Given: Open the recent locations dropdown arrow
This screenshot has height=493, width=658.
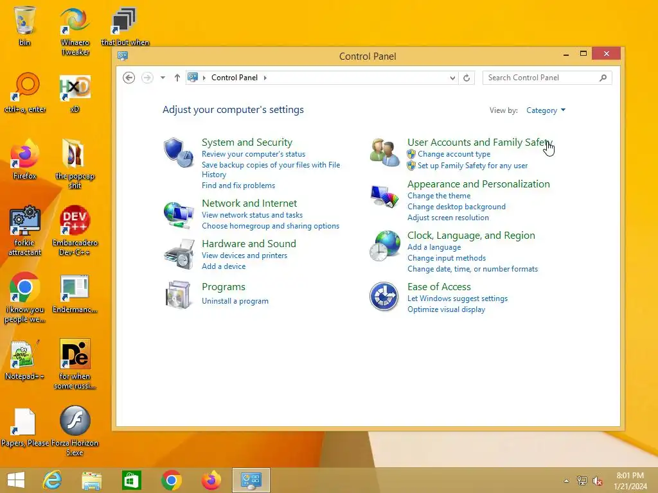Looking at the screenshot, I should click(163, 78).
